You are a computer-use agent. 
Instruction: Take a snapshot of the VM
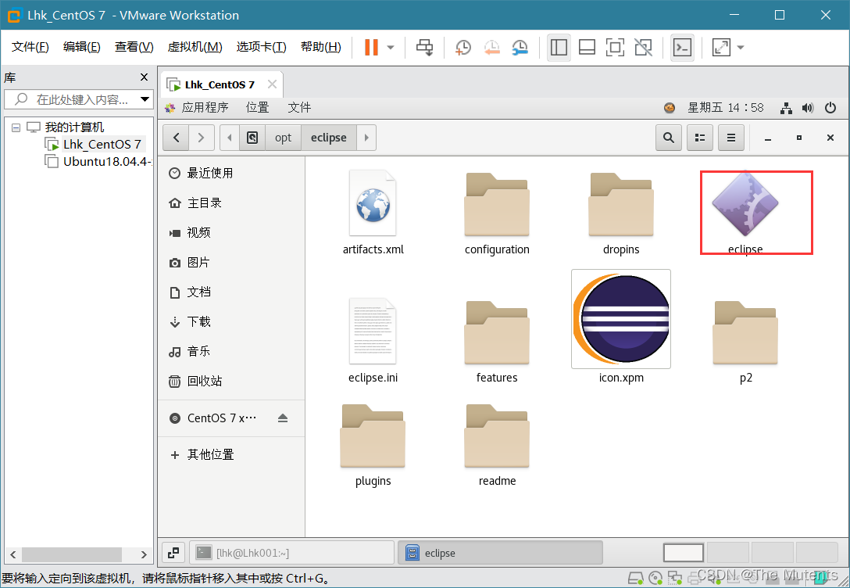(463, 47)
